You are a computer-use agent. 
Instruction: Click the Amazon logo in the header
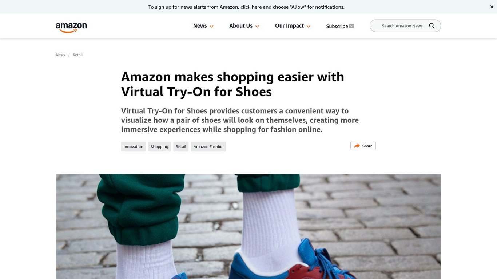tap(71, 27)
